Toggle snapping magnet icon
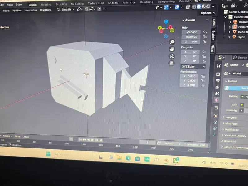The width and height of the screenshot is (248, 186). (x=86, y=9)
